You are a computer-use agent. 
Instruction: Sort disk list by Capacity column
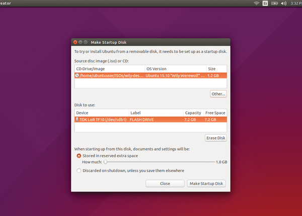click(x=194, y=113)
